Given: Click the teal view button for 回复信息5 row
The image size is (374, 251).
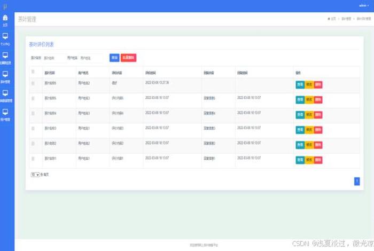Looking at the screenshot, I should pyautogui.click(x=300, y=100).
